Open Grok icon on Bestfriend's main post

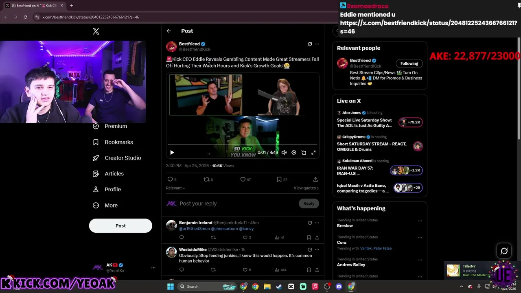pyautogui.click(x=310, y=44)
